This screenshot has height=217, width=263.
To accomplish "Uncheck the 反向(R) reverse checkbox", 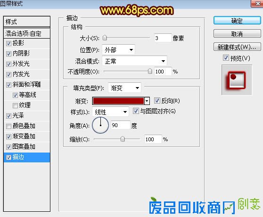I will point(157,100).
